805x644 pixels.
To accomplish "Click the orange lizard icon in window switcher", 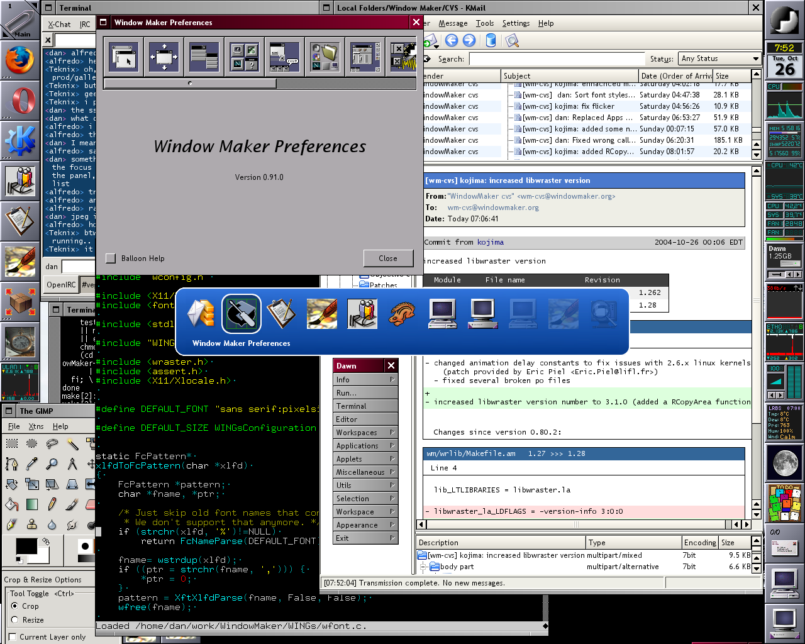I will [x=402, y=313].
